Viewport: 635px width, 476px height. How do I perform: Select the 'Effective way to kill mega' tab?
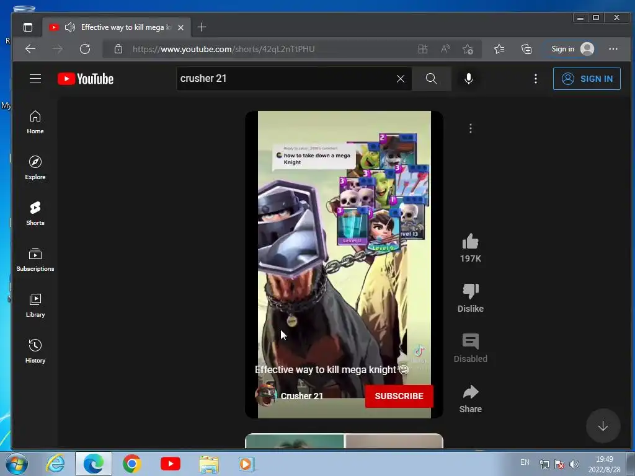click(116, 27)
